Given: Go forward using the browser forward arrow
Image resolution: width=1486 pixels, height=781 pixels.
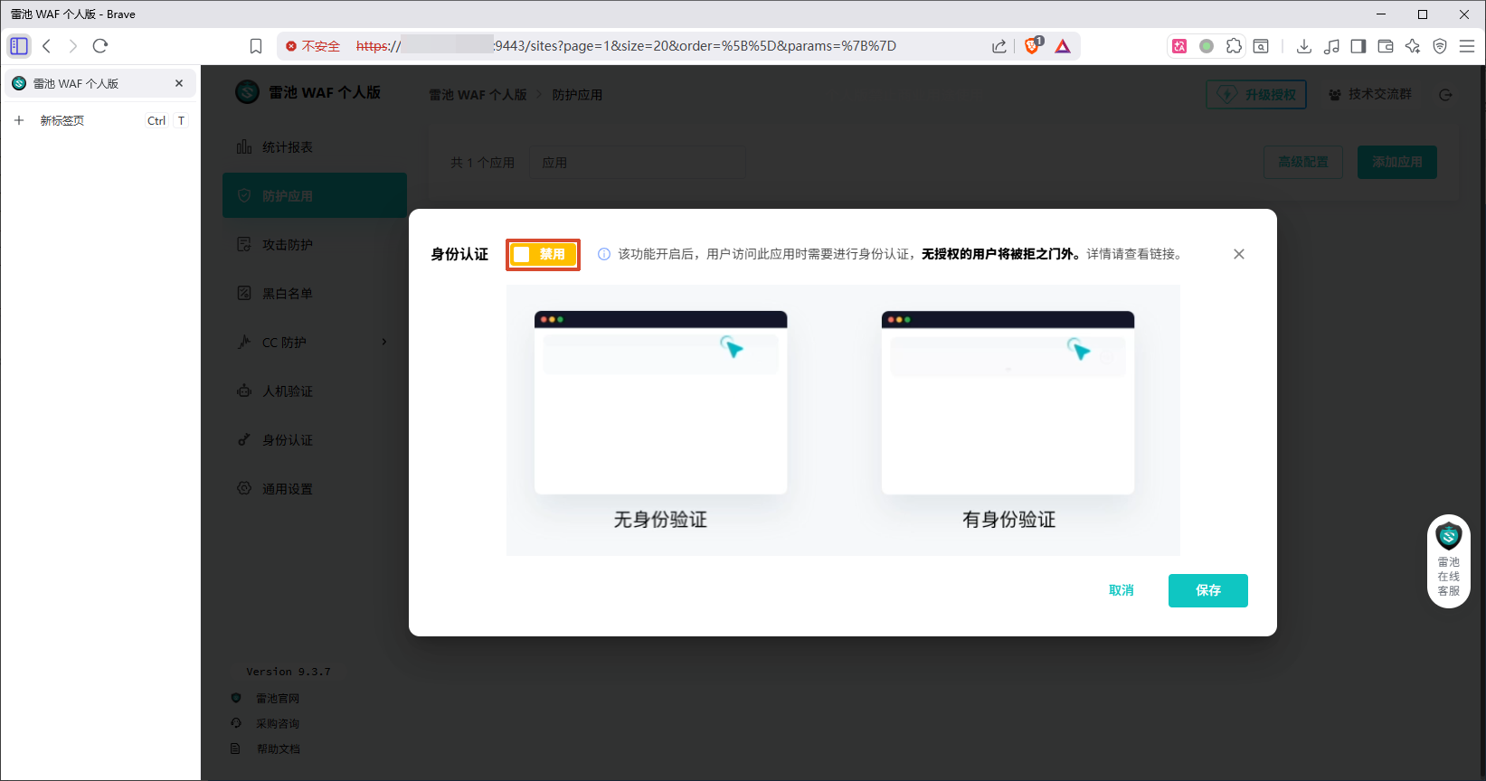Looking at the screenshot, I should coord(73,46).
